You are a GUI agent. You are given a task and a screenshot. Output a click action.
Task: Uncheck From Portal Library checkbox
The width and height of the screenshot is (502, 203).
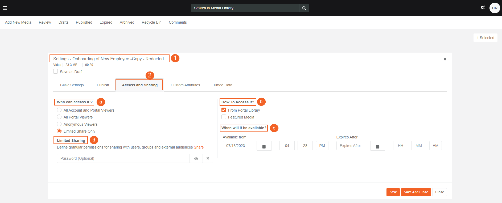224,110
